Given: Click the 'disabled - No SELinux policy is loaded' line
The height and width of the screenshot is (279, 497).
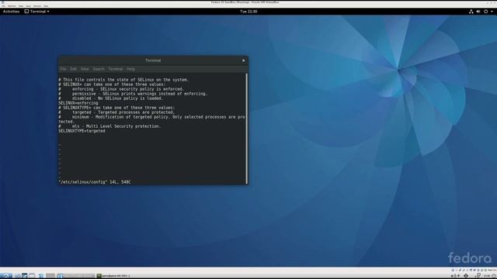Looking at the screenshot, I should tap(110, 98).
